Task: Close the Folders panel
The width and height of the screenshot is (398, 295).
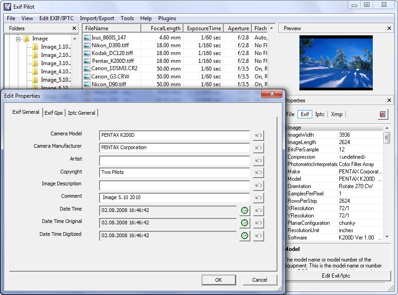Action: coord(74,28)
